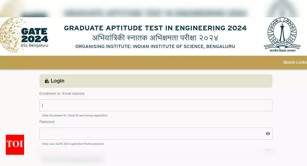The image size is (307, 166).
Task: Click the GATE 2024 password helper text
Action: tap(73, 144)
